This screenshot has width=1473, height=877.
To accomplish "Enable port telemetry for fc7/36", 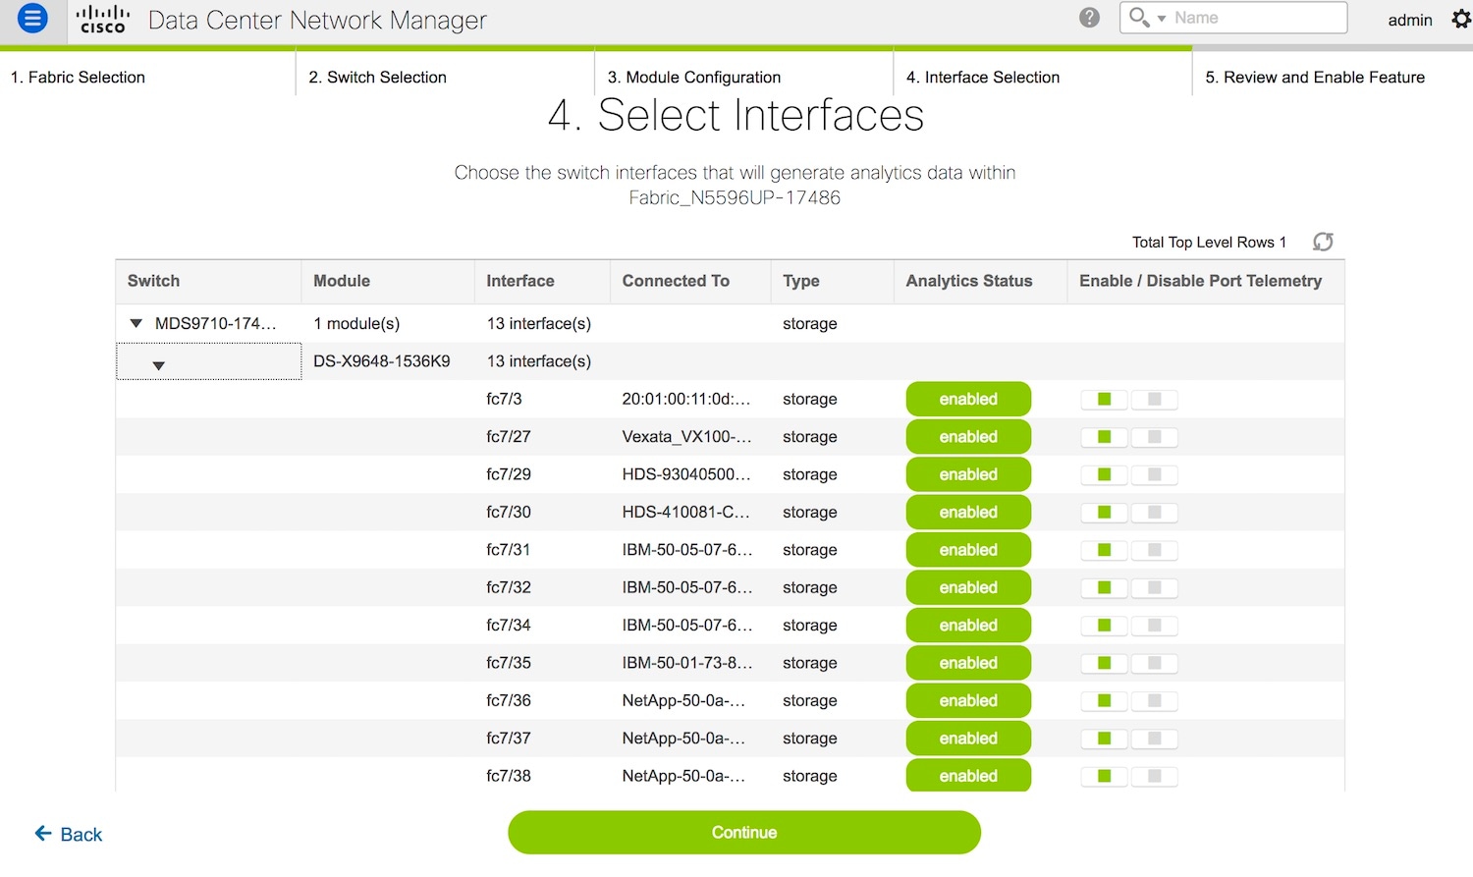I will pyautogui.click(x=1104, y=700).
